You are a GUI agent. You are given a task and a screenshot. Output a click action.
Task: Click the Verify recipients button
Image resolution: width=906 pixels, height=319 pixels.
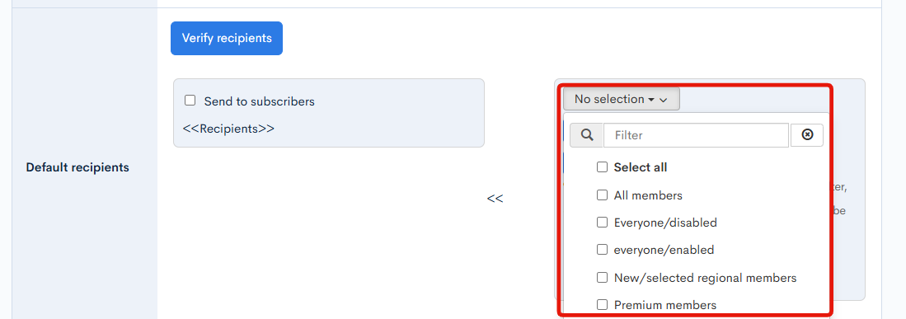(x=227, y=38)
